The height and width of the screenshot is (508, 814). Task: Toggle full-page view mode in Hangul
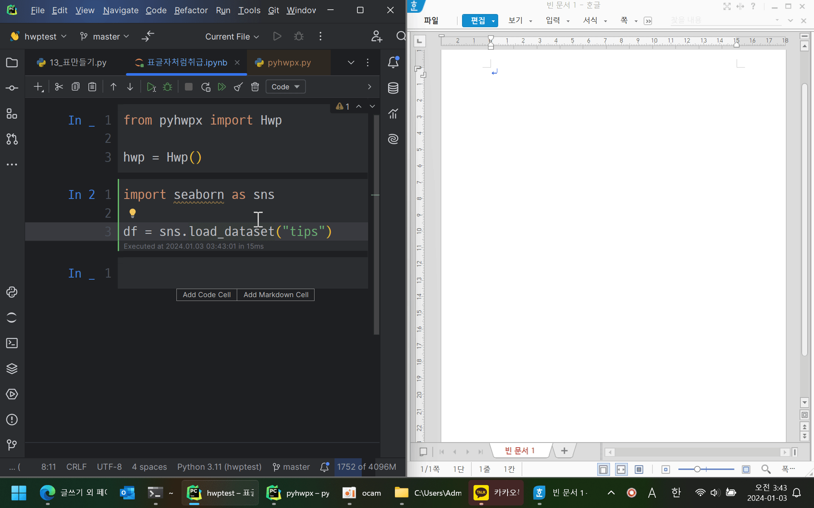tap(603, 469)
